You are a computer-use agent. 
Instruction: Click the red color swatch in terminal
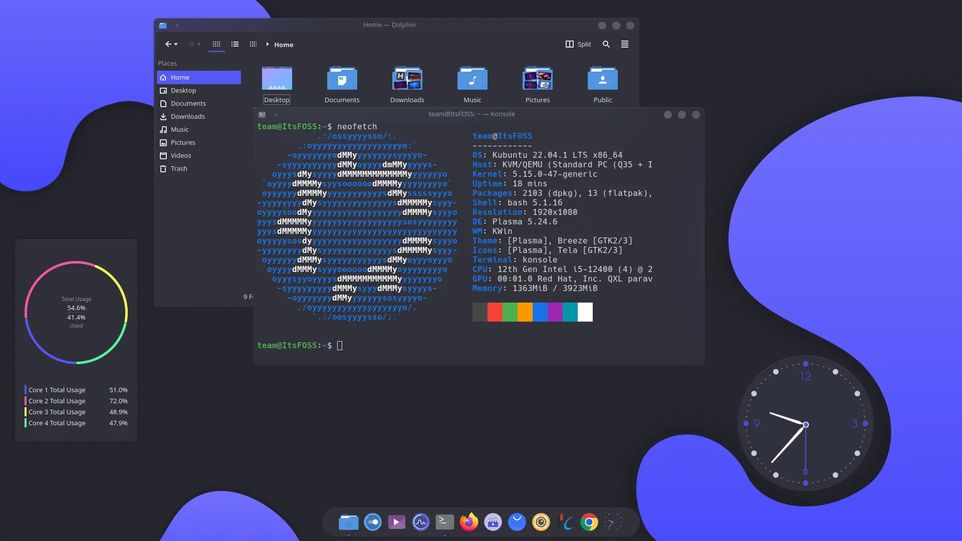pyautogui.click(x=495, y=312)
